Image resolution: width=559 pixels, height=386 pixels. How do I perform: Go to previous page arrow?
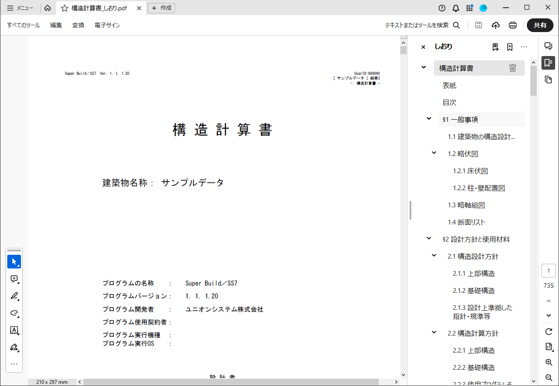pyautogui.click(x=549, y=301)
